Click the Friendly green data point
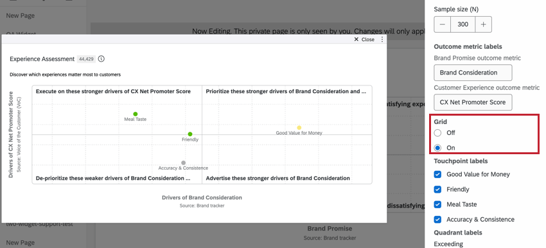Screen dimensions: 546x248 coord(190,134)
